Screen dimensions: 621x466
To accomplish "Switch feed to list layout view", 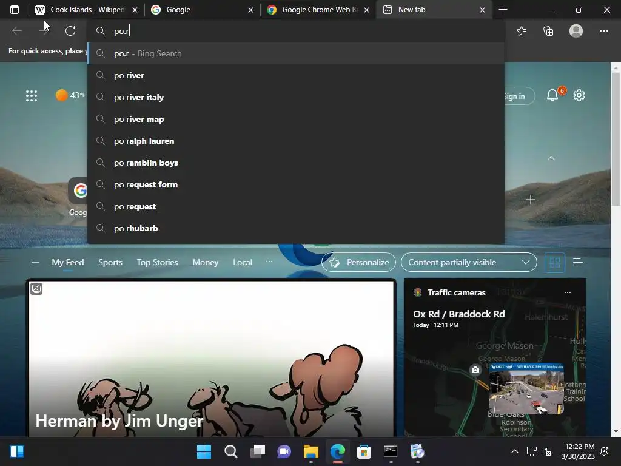I will pyautogui.click(x=577, y=262).
